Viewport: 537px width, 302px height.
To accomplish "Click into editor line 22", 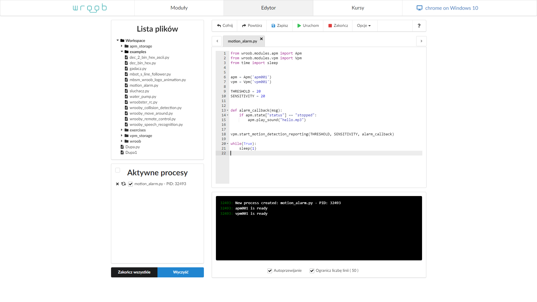I will tap(326, 153).
